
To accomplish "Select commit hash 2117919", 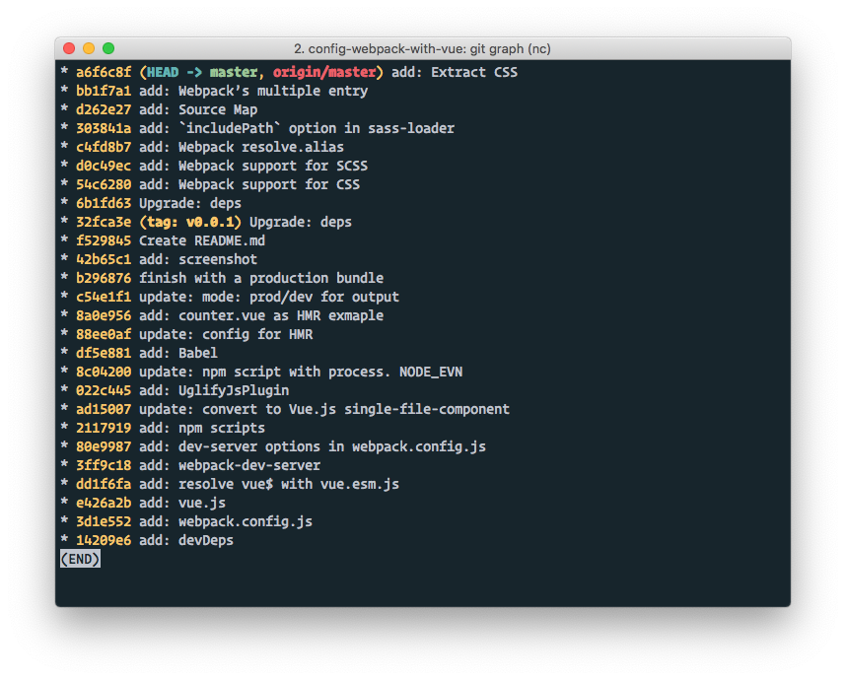I will pyautogui.click(x=104, y=428).
